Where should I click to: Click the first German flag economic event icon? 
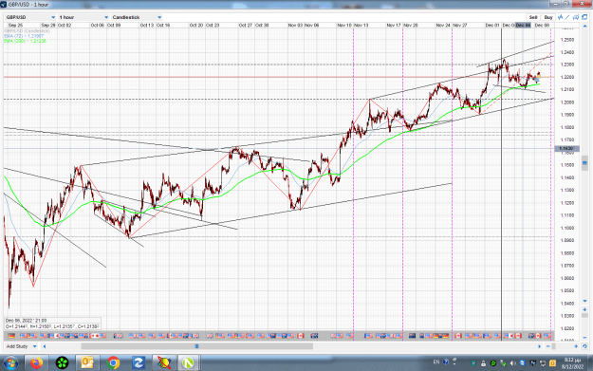[x=11, y=336]
